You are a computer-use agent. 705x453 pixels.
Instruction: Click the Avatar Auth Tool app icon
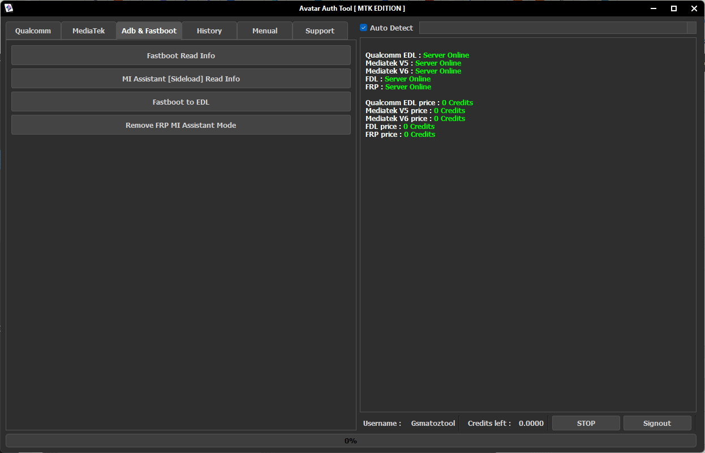tap(8, 8)
